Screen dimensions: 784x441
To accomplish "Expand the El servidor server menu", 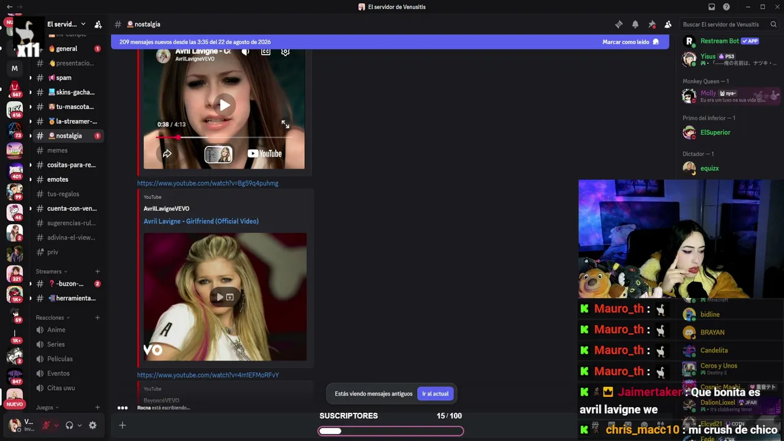I will coord(66,24).
